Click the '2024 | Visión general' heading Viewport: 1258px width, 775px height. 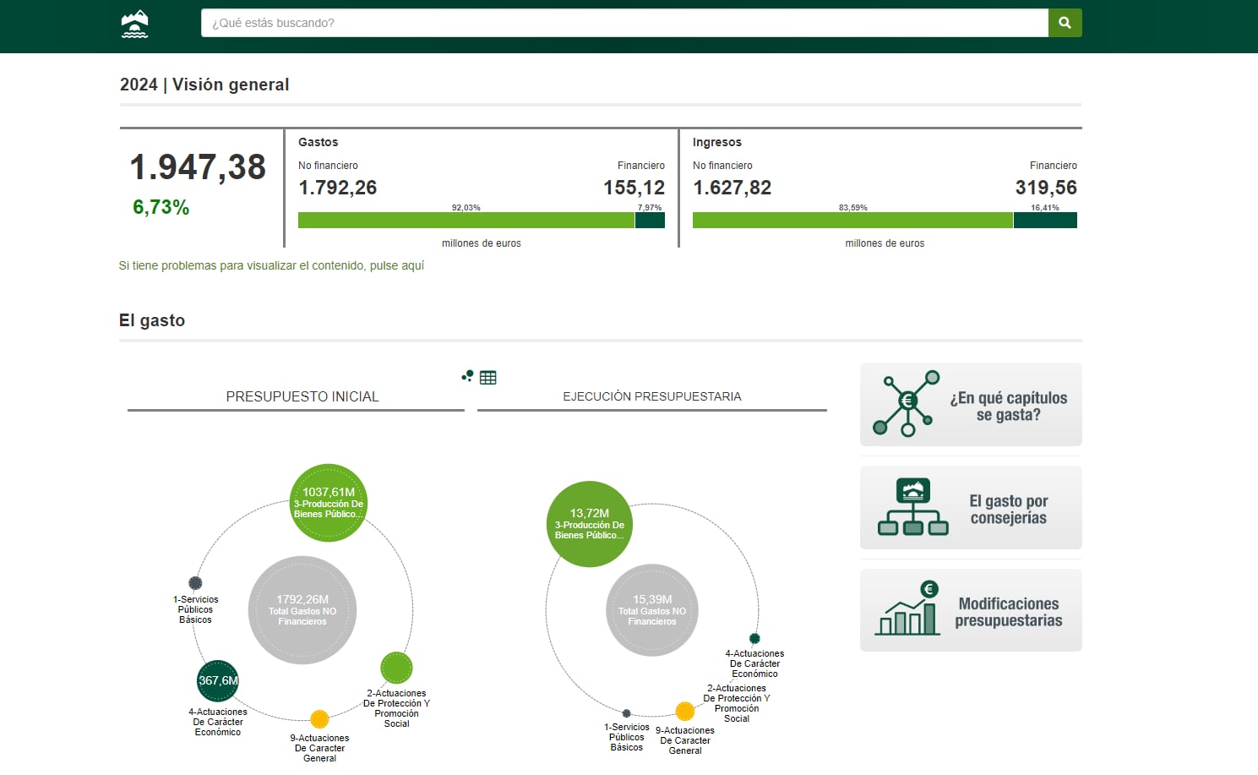tap(204, 85)
